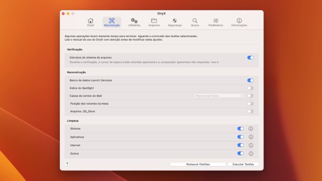Click the Reconstrução section heading

pos(76,72)
